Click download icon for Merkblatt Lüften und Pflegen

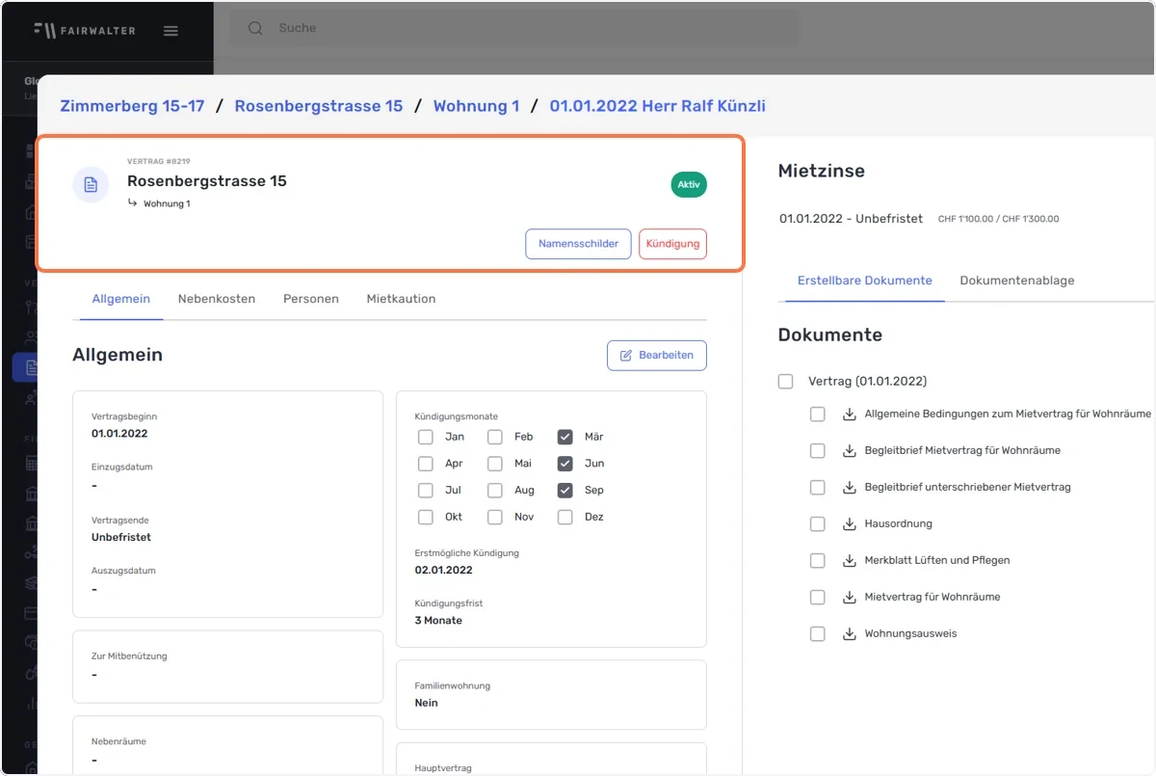coord(850,561)
